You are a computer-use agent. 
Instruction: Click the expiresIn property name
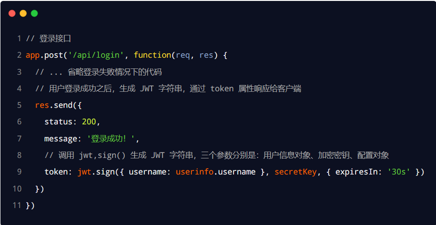[356, 172]
